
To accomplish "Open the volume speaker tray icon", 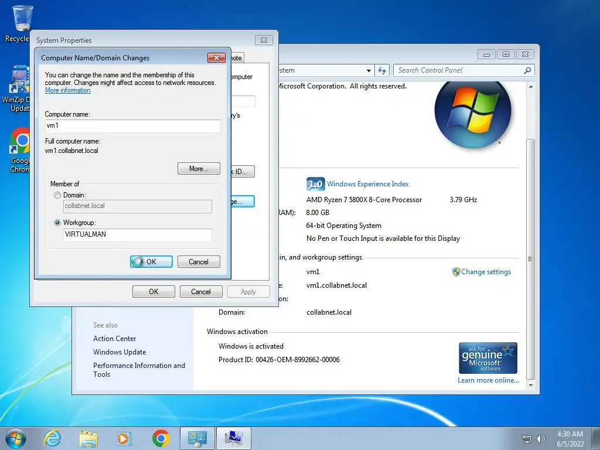I will pos(541,439).
